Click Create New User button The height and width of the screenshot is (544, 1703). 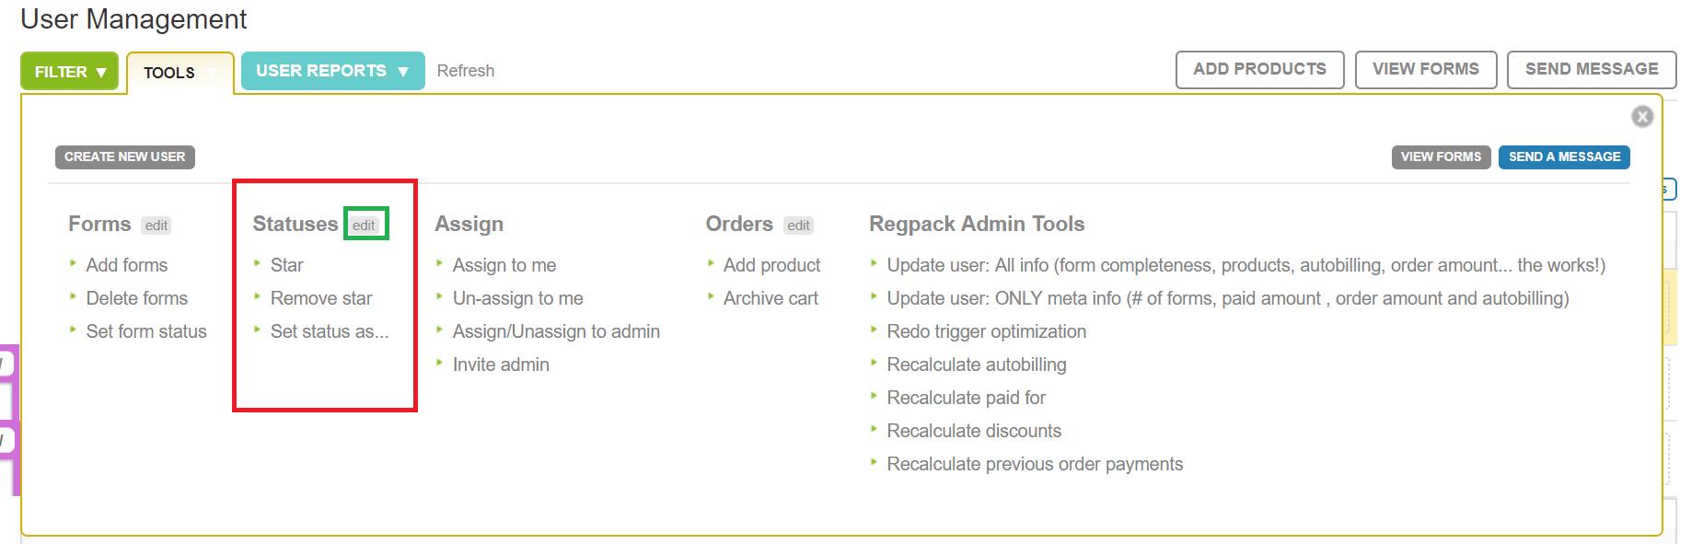(125, 156)
